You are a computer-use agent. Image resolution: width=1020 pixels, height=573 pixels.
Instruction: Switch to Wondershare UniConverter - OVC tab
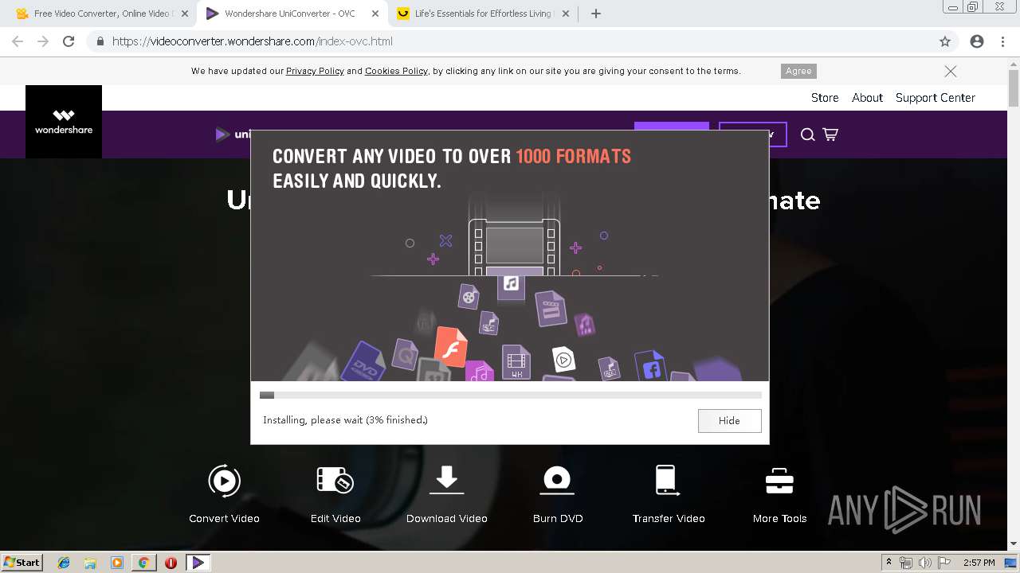(x=290, y=14)
